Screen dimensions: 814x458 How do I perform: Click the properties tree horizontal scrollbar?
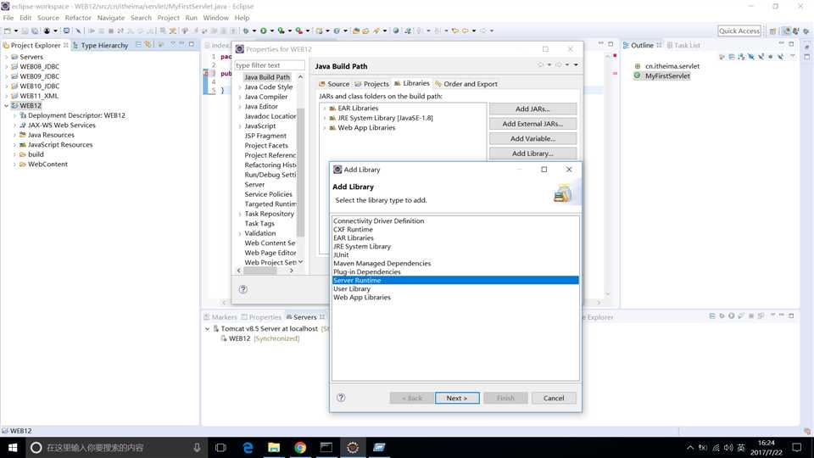pos(259,270)
